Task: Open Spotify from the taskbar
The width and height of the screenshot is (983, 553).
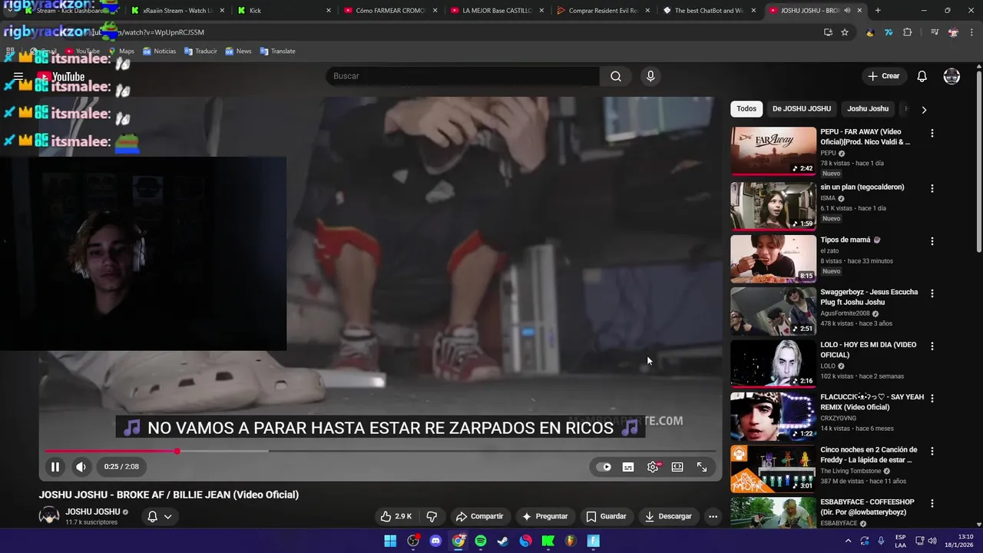Action: coord(481,541)
